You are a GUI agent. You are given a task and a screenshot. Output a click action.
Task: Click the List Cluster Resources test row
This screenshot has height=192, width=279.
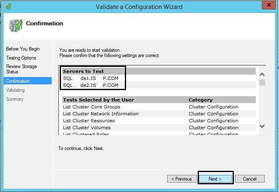[89, 121]
